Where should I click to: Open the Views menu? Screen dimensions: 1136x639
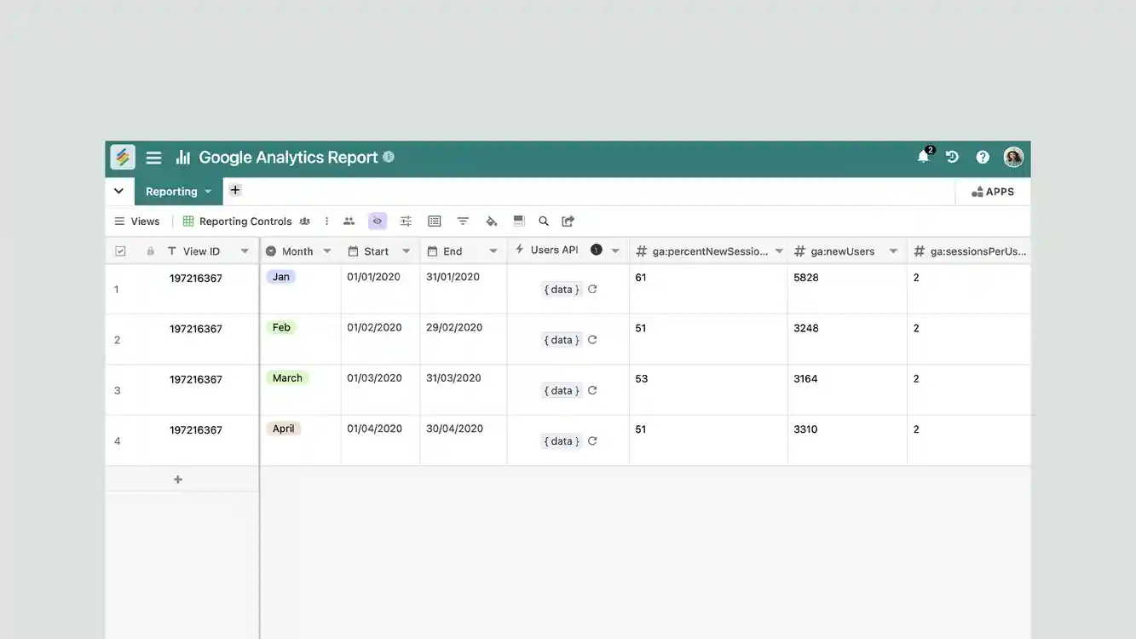(x=136, y=221)
